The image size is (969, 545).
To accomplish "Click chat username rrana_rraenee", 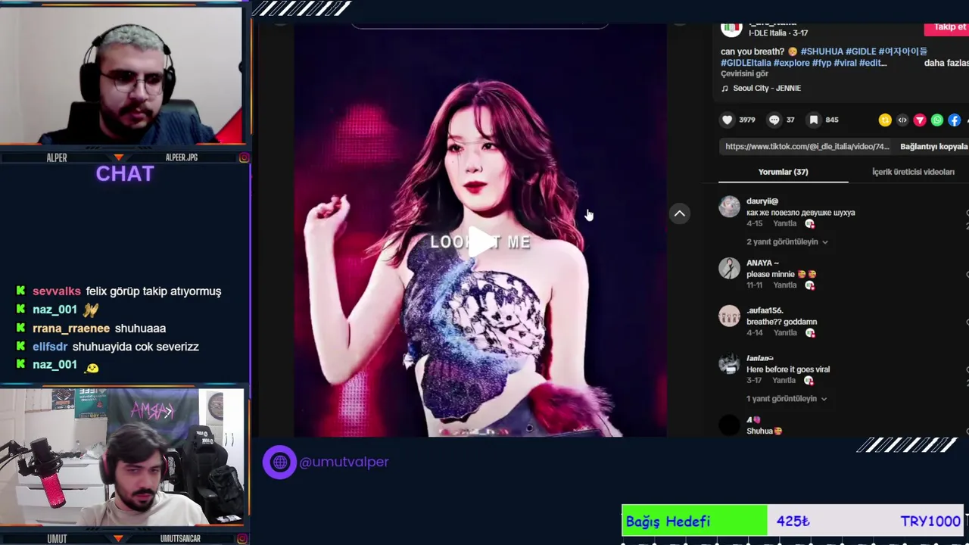I will coord(71,328).
